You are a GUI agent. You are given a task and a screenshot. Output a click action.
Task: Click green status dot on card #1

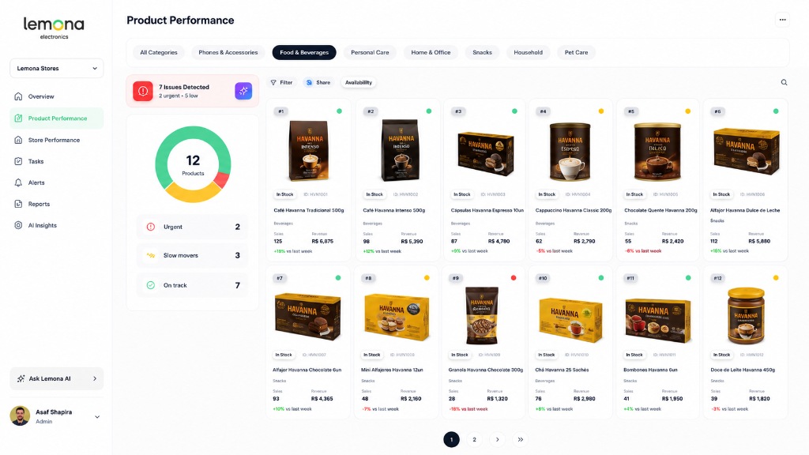pos(339,111)
